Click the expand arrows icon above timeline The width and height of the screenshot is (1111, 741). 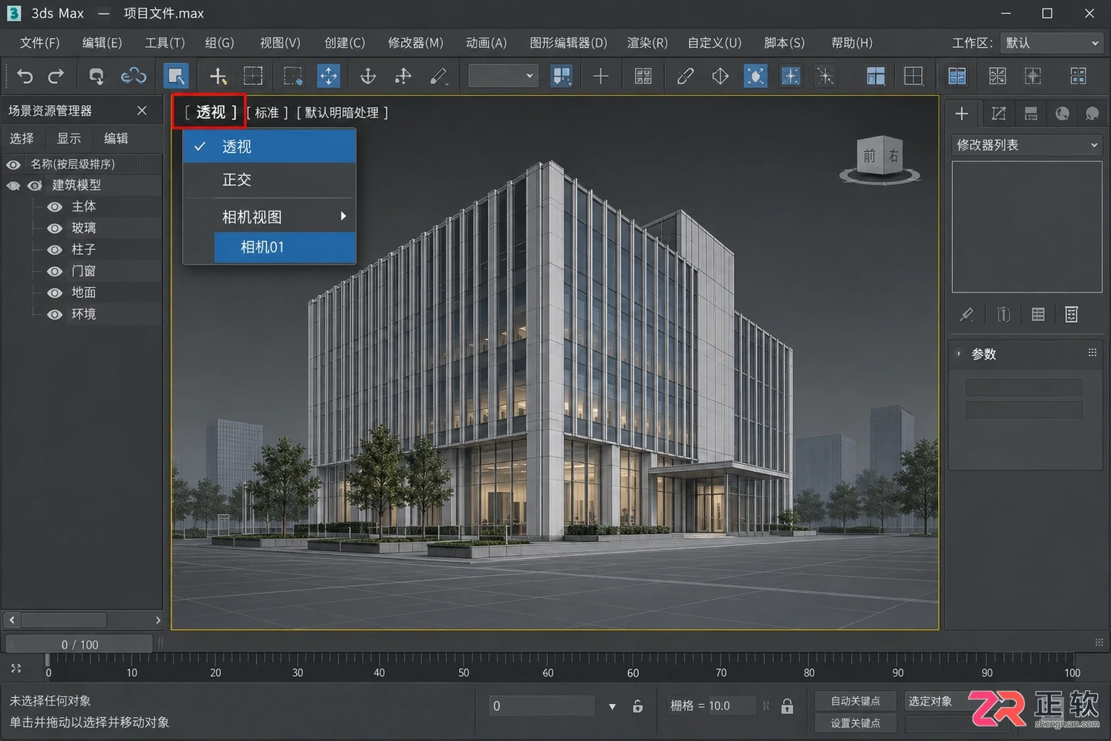pos(16,668)
